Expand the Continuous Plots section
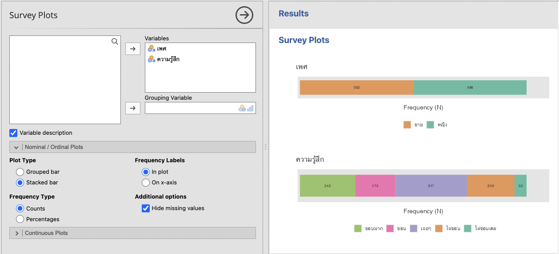Image resolution: width=559 pixels, height=254 pixels. tap(16, 233)
